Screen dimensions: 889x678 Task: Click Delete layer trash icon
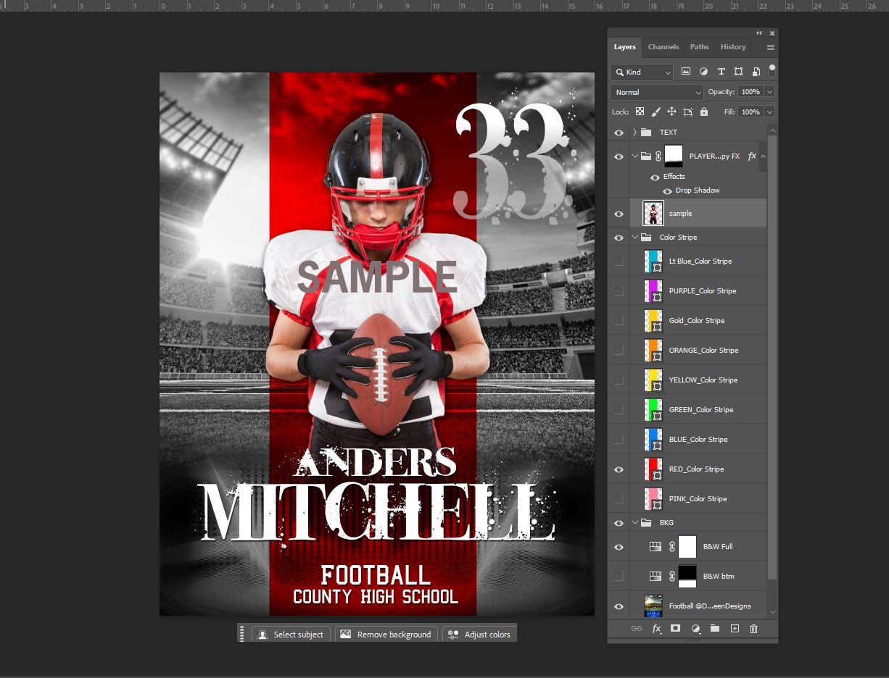(x=754, y=629)
